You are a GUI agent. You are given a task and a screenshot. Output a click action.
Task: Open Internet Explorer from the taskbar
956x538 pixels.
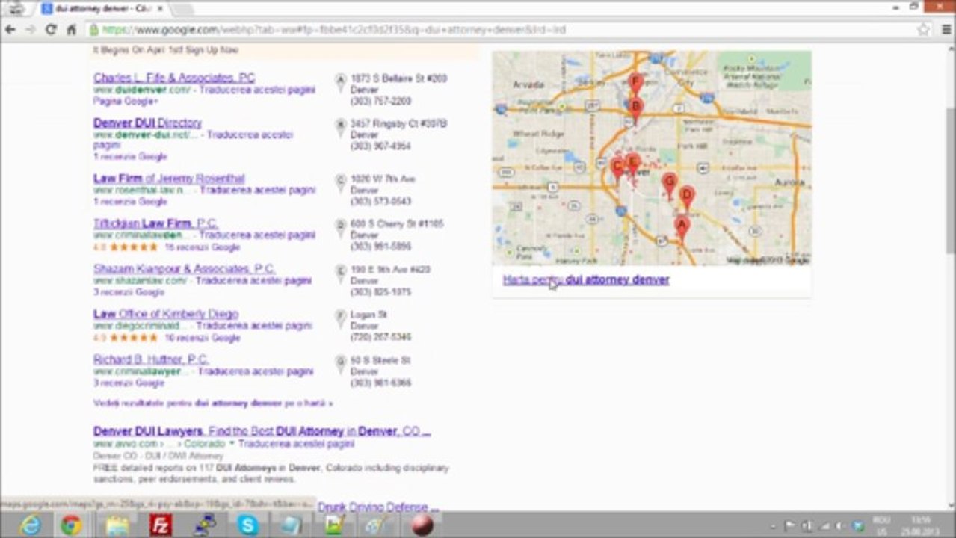(x=30, y=525)
